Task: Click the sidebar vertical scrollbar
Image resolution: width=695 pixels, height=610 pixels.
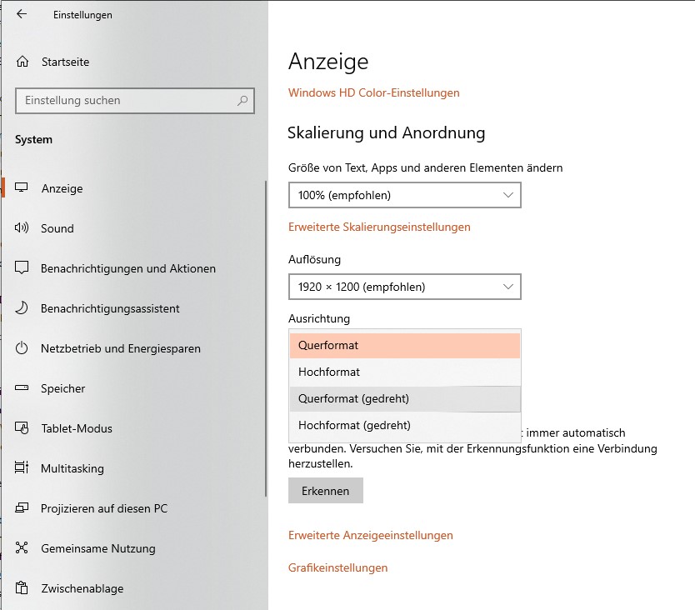Action: [266, 338]
